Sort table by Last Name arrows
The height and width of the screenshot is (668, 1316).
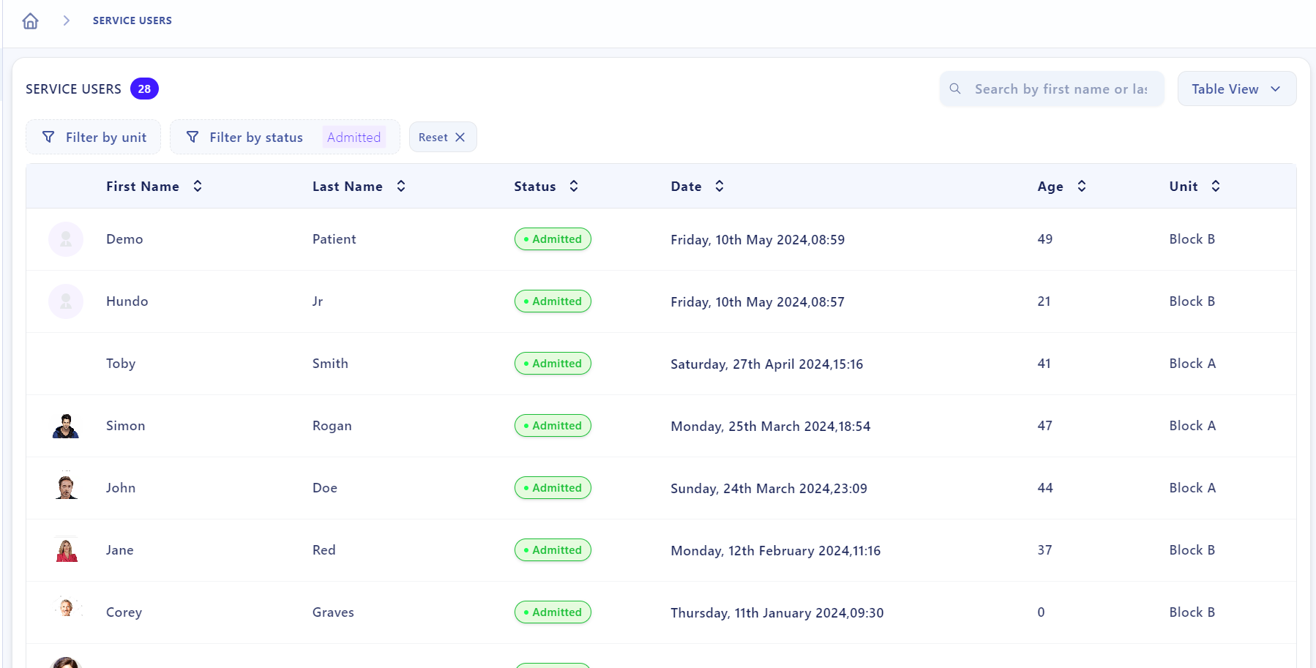[x=401, y=186]
